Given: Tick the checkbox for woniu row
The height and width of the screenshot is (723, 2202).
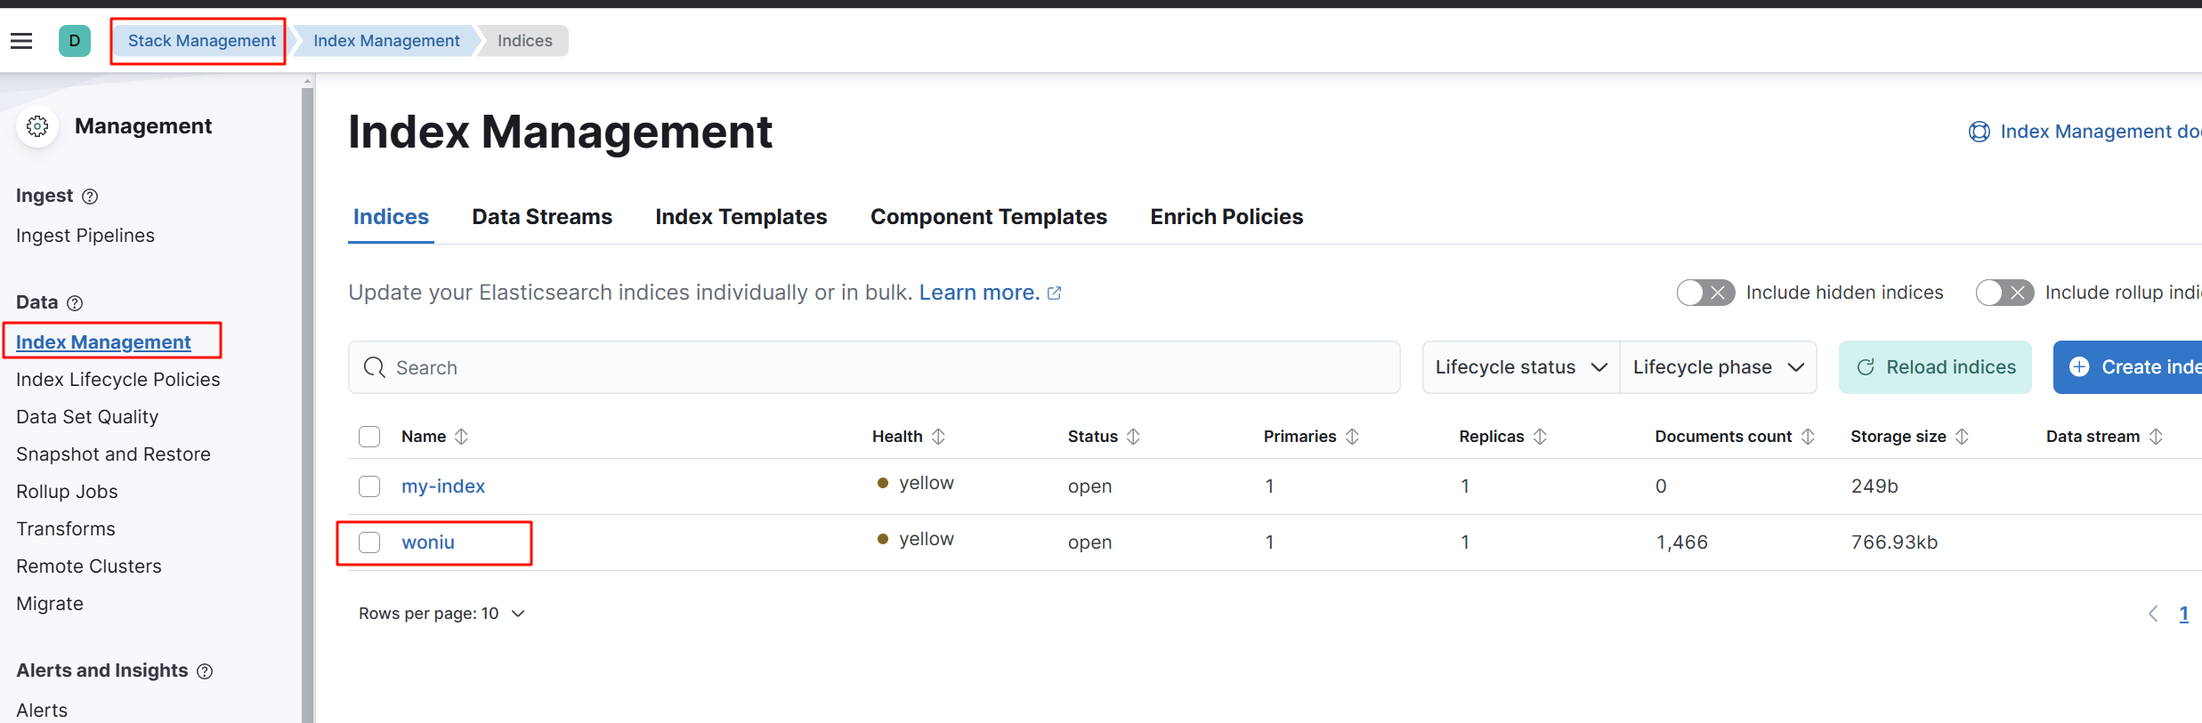Looking at the screenshot, I should tap(369, 542).
